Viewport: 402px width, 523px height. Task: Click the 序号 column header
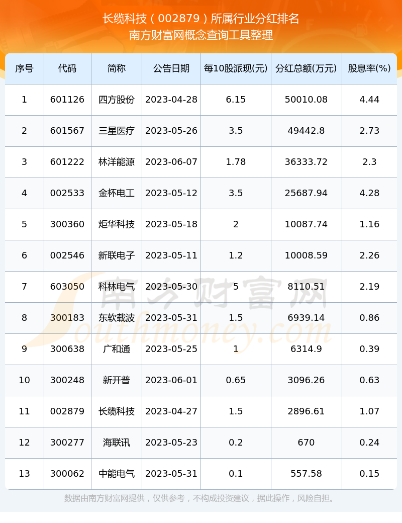[24, 68]
